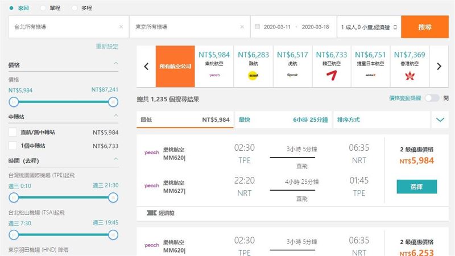Filter by 香港航空 NT$7,369 tile
Image resolution: width=455 pixels, height=256 pixels.
click(409, 67)
